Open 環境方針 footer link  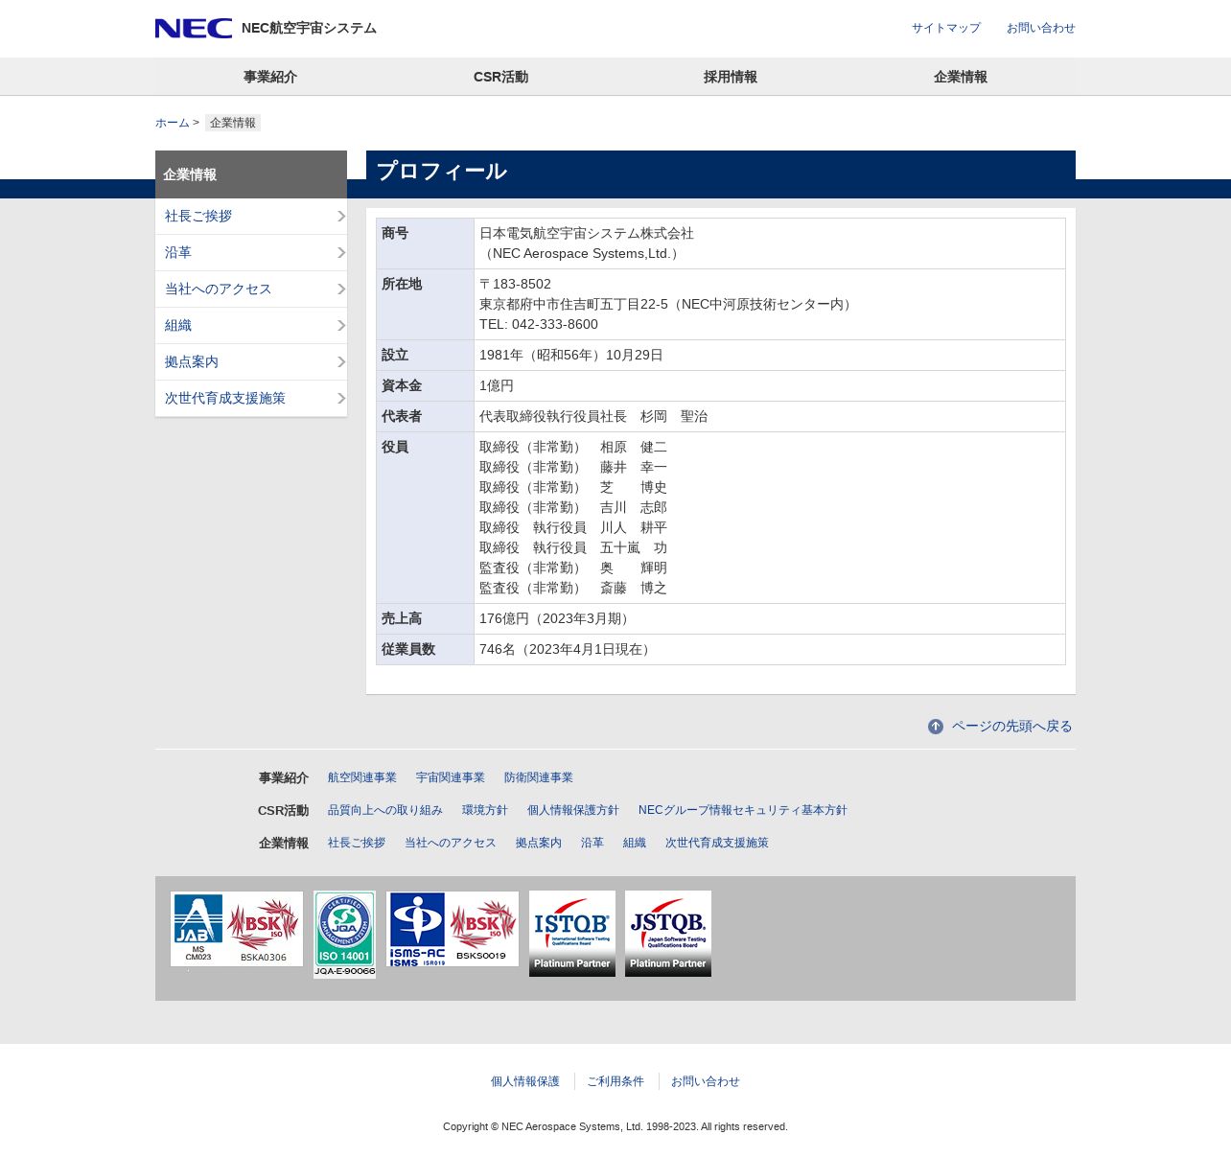pos(485,810)
